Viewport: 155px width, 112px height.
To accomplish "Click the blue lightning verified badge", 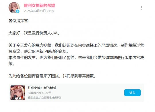I will [x=18, y=11].
